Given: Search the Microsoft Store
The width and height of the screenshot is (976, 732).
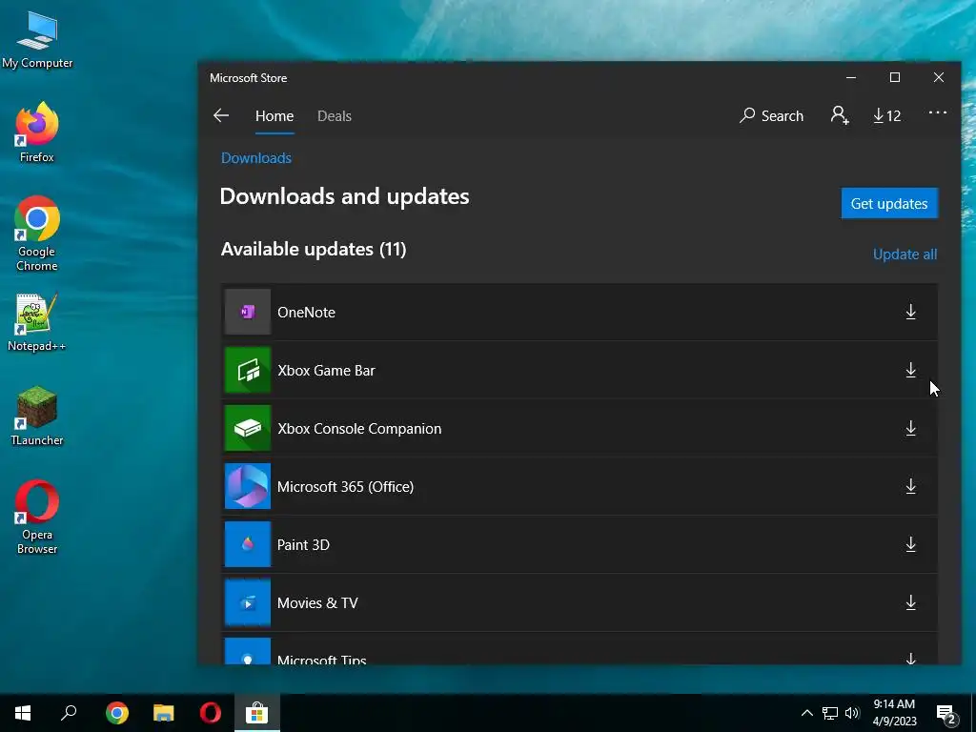Looking at the screenshot, I should tap(771, 115).
